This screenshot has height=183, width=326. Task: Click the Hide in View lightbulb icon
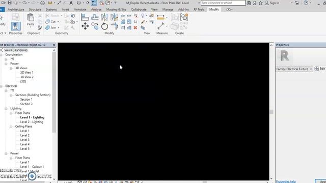(143, 16)
